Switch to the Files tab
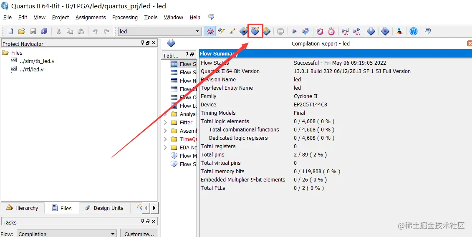The width and height of the screenshot is (472, 237). point(62,208)
